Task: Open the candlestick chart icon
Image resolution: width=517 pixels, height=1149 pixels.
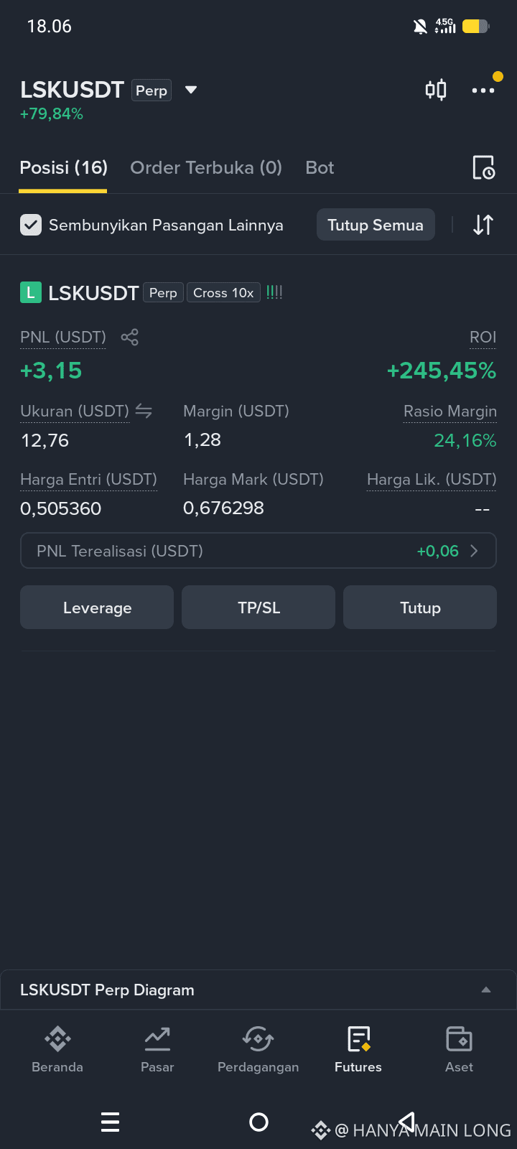Action: [436, 90]
